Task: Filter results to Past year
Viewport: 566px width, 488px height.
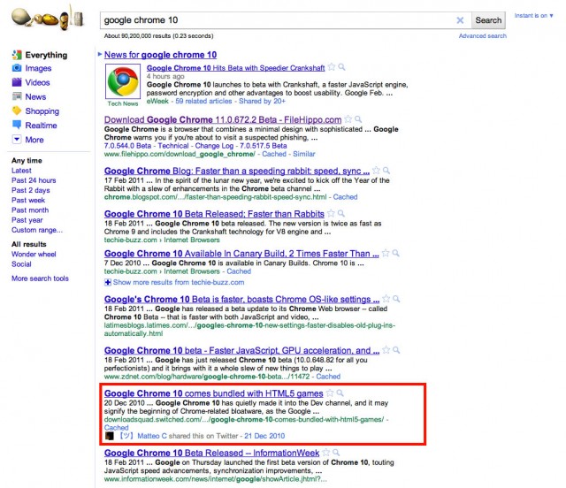Action: pos(27,220)
